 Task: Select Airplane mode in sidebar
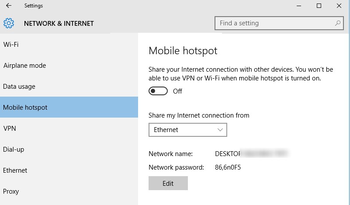click(x=24, y=66)
